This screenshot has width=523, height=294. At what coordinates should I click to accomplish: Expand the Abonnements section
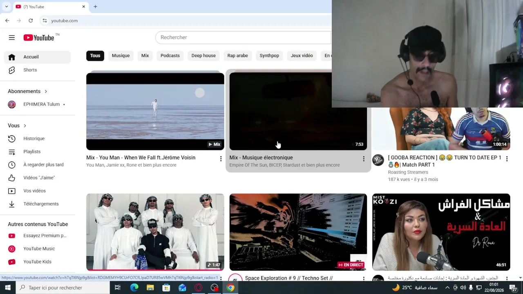[28, 91]
